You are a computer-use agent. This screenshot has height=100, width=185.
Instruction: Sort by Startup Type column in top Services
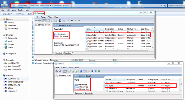133,29
